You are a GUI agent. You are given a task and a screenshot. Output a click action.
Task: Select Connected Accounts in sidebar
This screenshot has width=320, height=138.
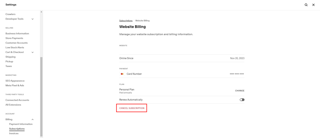click(x=17, y=100)
